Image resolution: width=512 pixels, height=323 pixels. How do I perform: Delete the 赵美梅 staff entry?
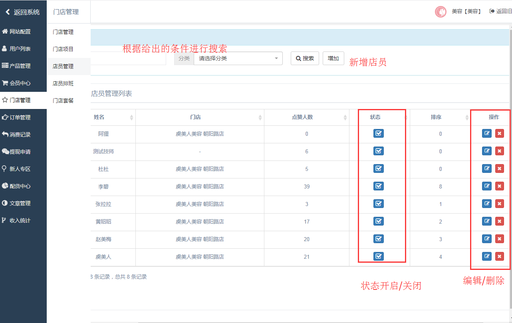coord(499,239)
